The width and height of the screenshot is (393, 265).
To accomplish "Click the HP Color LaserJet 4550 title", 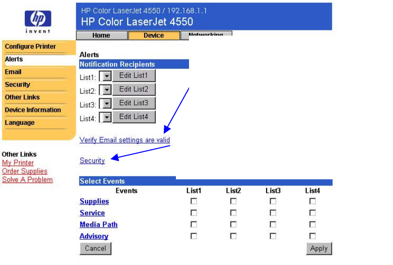I will click(x=137, y=22).
